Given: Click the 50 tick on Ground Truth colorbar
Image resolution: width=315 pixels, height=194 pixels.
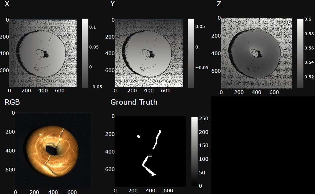Looking at the screenshot, I should [x=202, y=173].
